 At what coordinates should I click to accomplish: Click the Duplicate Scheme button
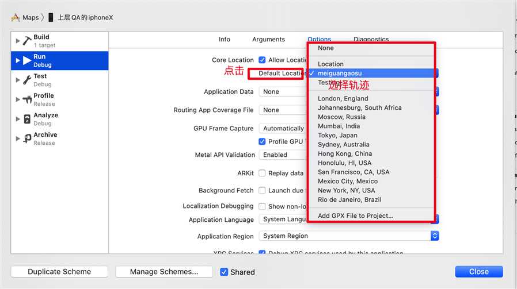[x=59, y=272]
